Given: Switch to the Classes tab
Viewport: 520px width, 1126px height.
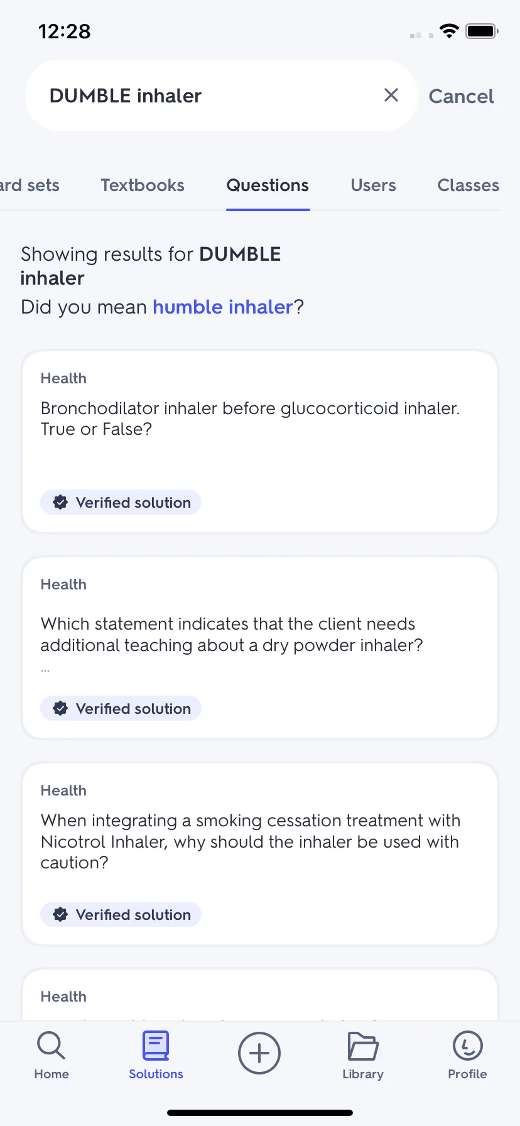Looking at the screenshot, I should tap(469, 185).
